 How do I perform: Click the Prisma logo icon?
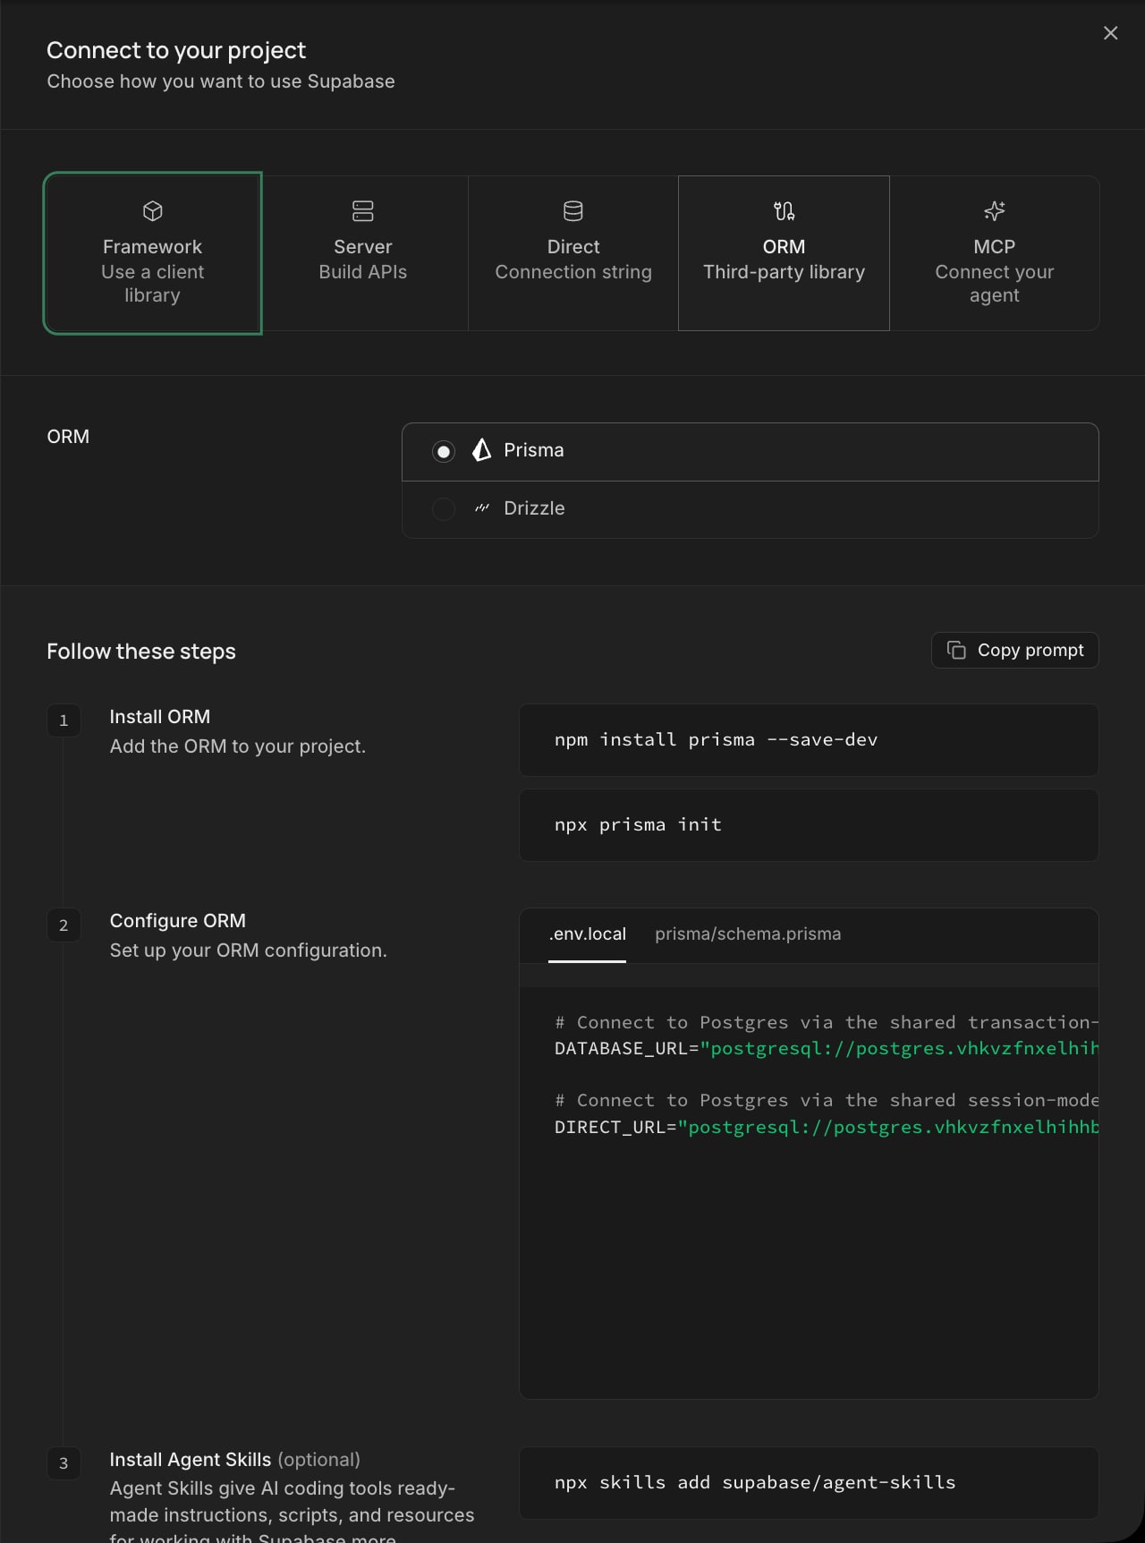click(482, 450)
